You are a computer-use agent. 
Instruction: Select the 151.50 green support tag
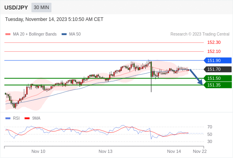click(x=218, y=78)
